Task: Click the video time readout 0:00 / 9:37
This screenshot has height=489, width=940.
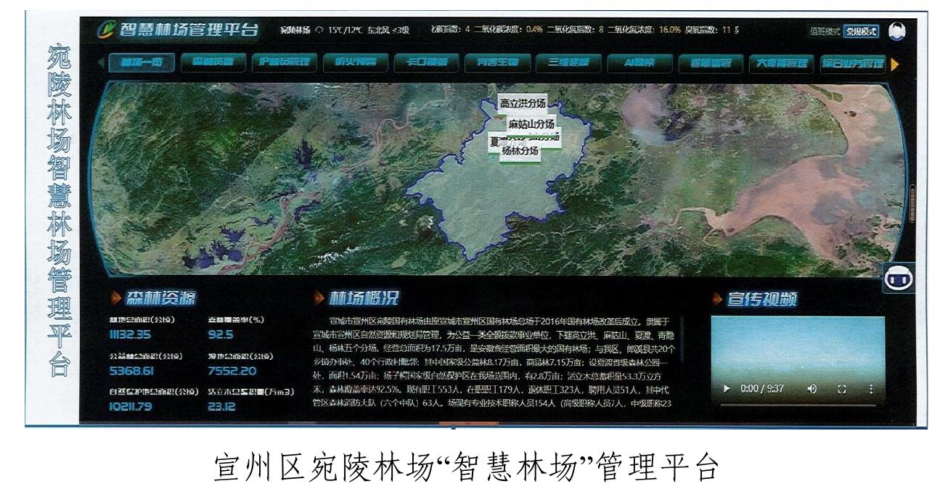Action: tap(762, 389)
